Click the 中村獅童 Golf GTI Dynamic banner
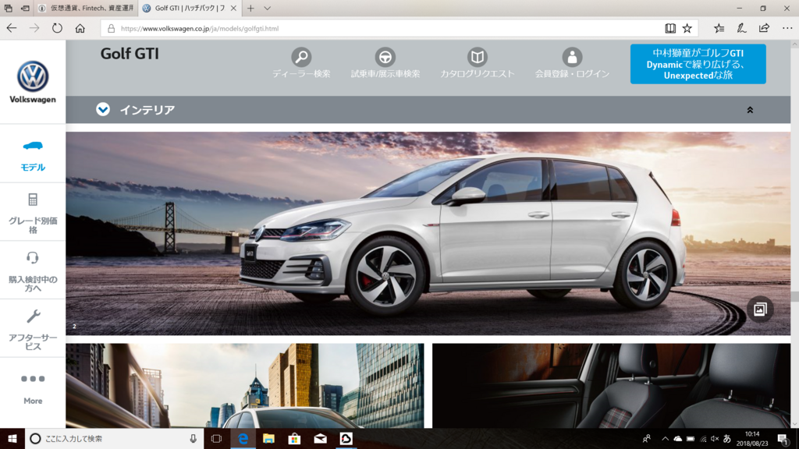This screenshot has height=449, width=799. (x=698, y=64)
